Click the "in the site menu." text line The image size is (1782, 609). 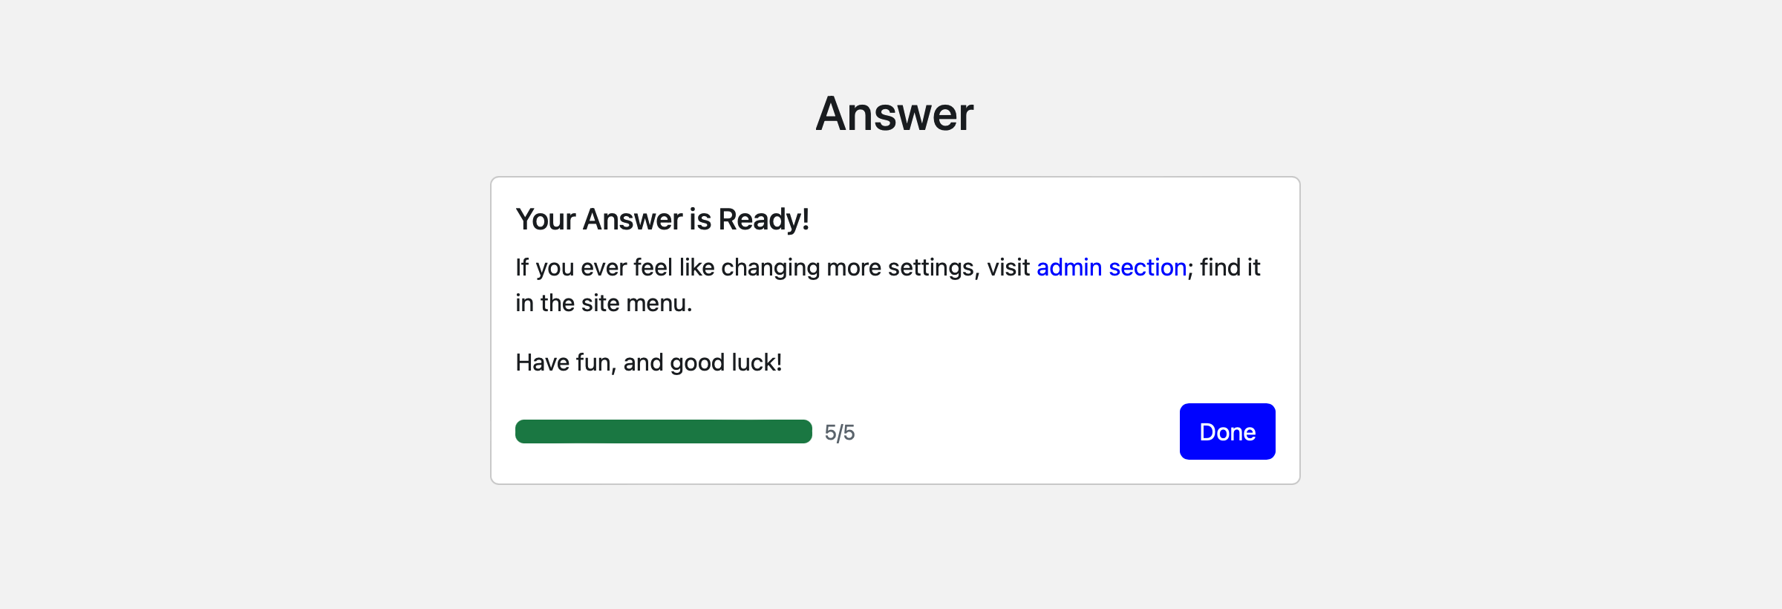tap(603, 303)
